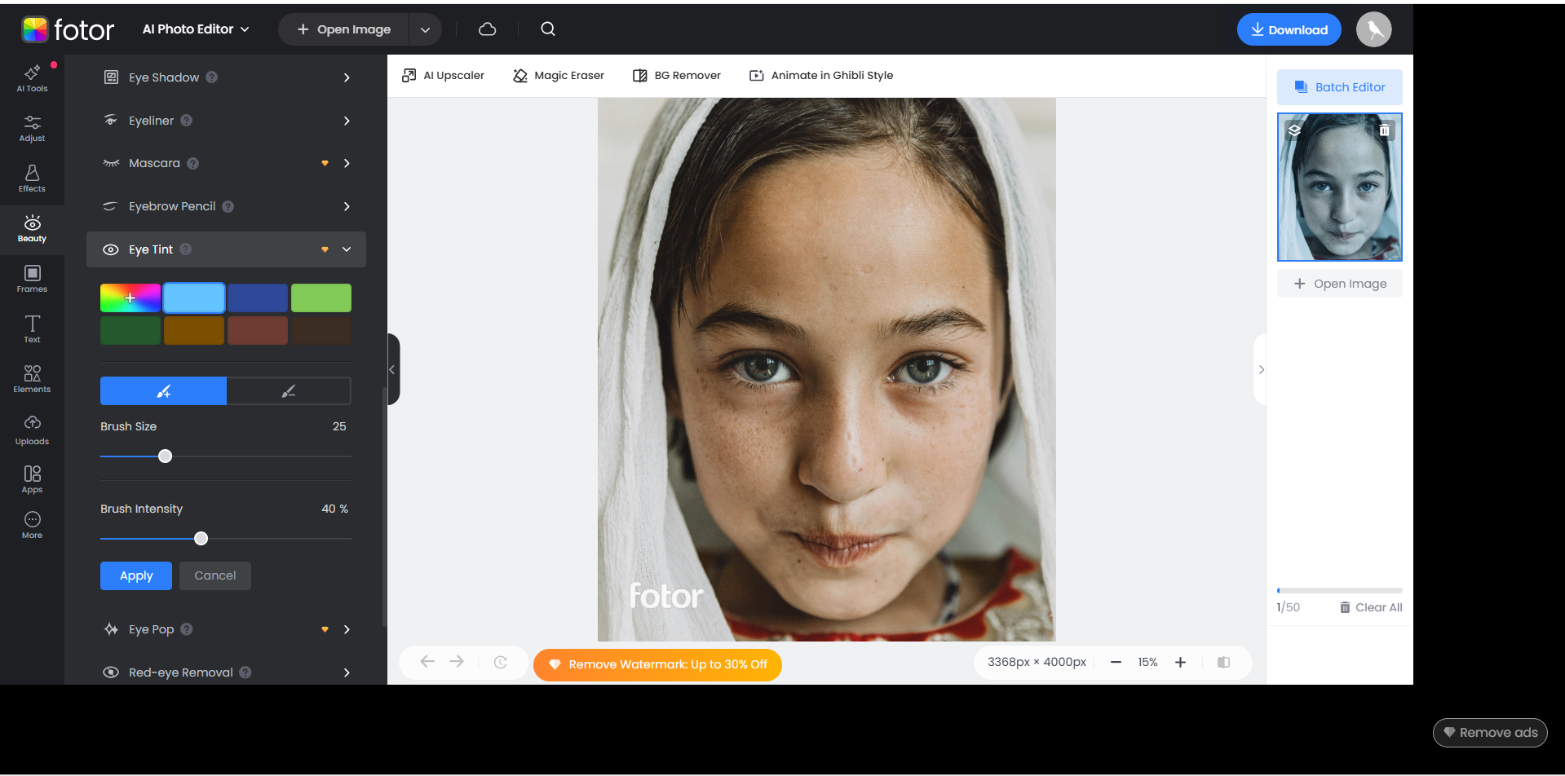Open the Apps sidebar panel
The image size is (1565, 776).
[32, 479]
